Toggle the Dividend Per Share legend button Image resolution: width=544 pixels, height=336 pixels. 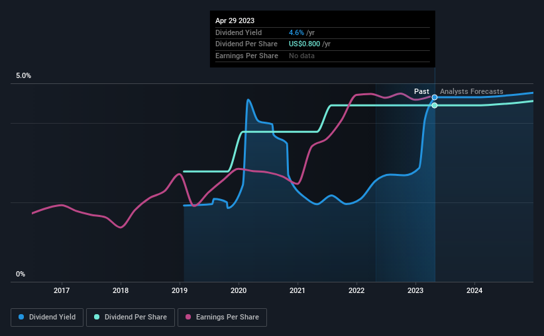131,317
